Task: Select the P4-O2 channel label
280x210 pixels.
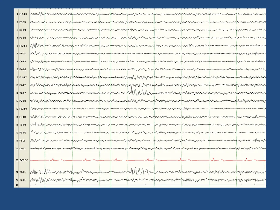Action: click(23, 69)
